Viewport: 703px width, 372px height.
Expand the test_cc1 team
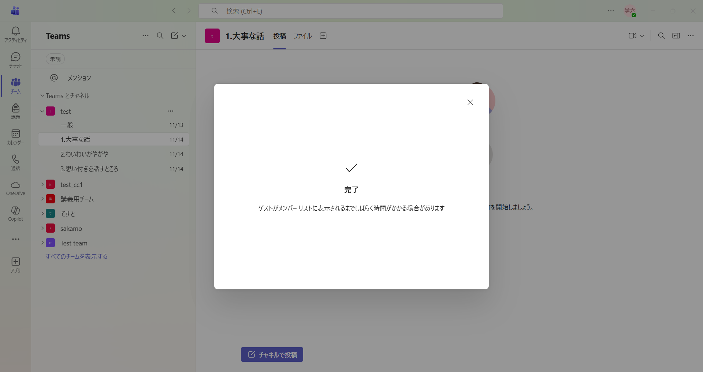click(x=42, y=184)
